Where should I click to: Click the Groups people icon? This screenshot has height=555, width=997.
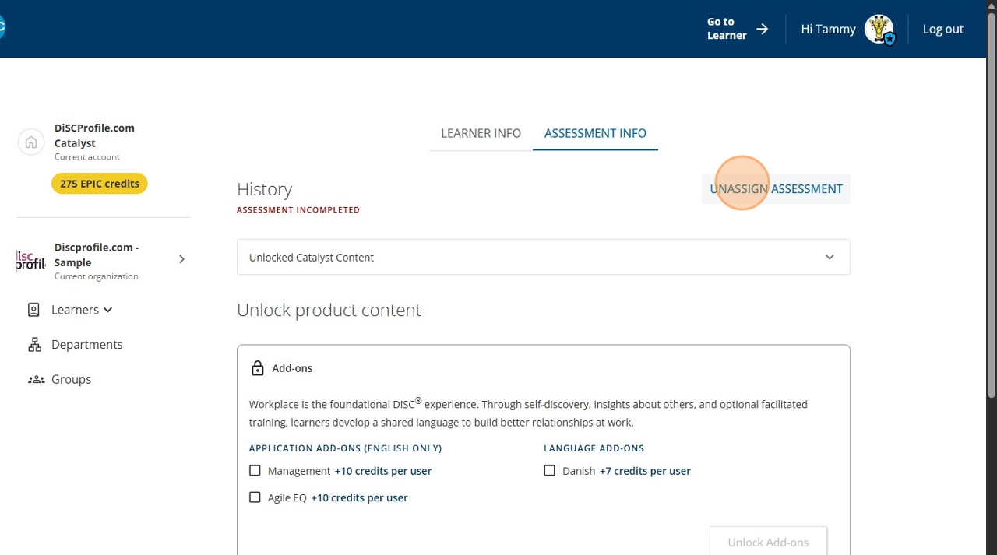tap(36, 380)
